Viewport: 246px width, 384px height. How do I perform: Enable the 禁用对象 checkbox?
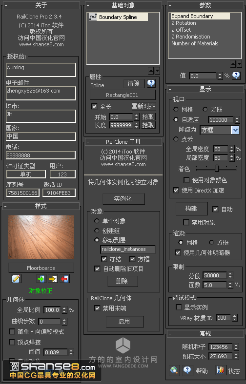click(x=186, y=222)
